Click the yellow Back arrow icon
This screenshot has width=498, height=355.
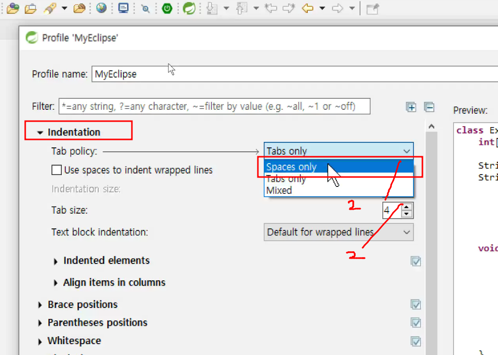(307, 8)
